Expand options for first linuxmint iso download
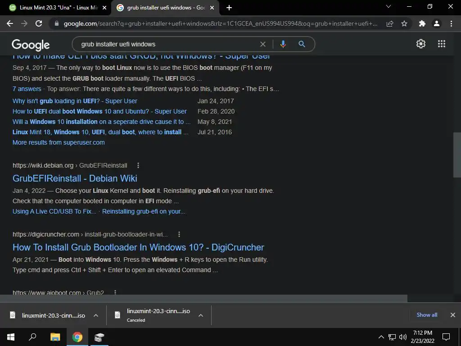 96,315
